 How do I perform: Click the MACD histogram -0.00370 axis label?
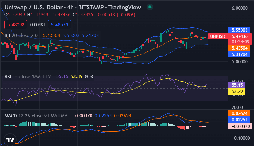pyautogui.click(x=240, y=126)
